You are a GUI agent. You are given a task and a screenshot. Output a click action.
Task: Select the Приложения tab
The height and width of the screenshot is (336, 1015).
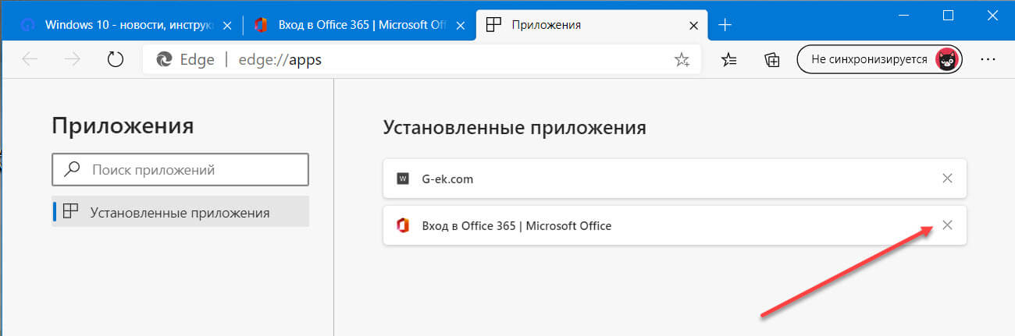[x=591, y=24]
